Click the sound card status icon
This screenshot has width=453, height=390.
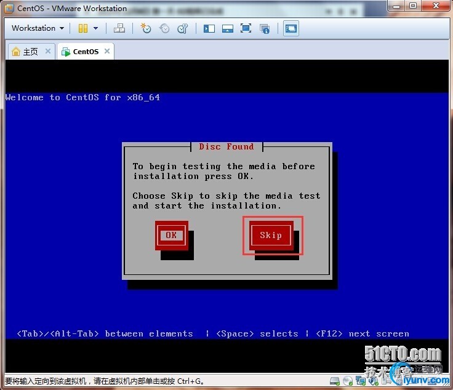374,381
